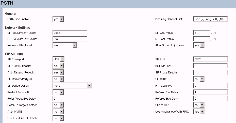Click the SIP ToS/DiffServ Value field
Viewport: 236px width, 123px height.
click(70, 33)
